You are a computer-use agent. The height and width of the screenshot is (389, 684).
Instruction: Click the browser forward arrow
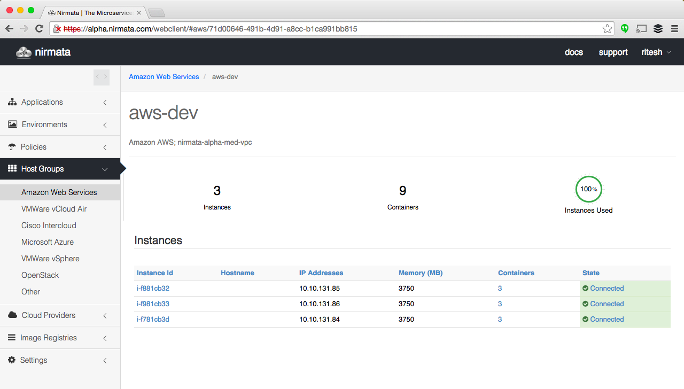coord(24,29)
